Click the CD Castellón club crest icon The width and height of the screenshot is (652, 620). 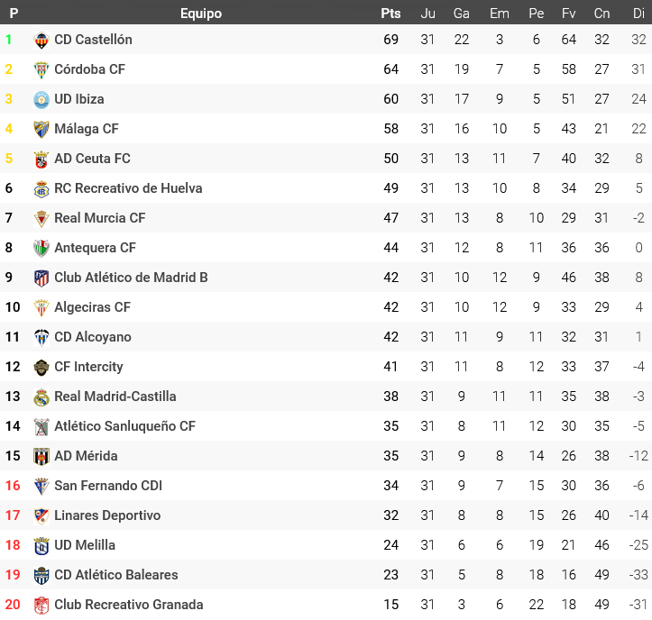tap(41, 40)
